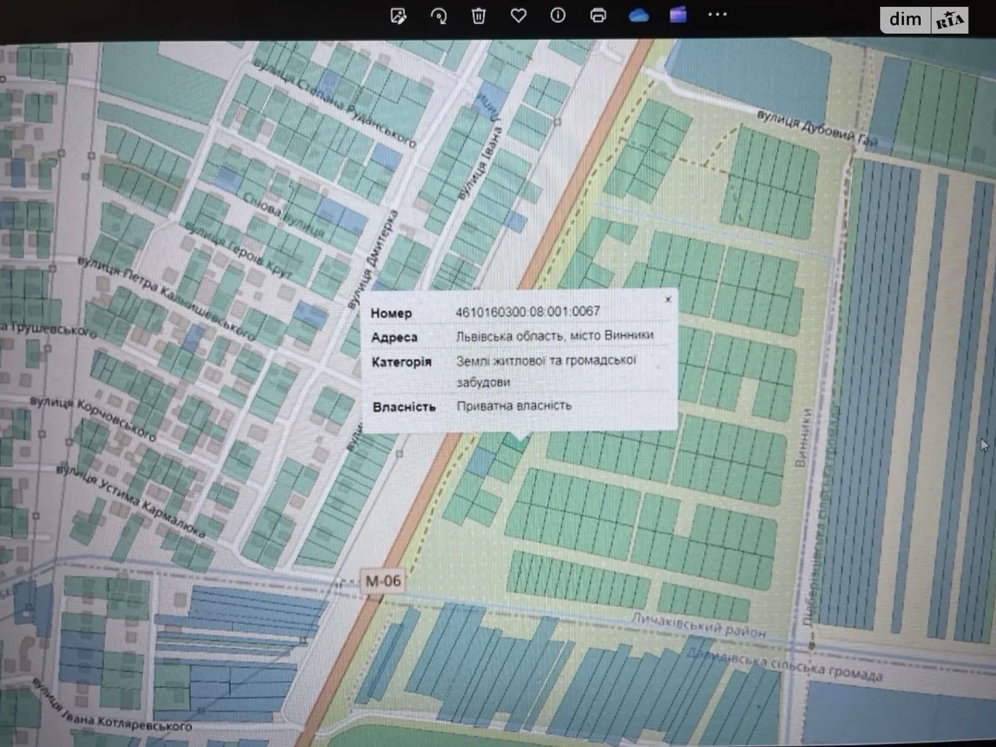Print the image using the printer icon
Screen dimensions: 996x747
click(x=598, y=16)
